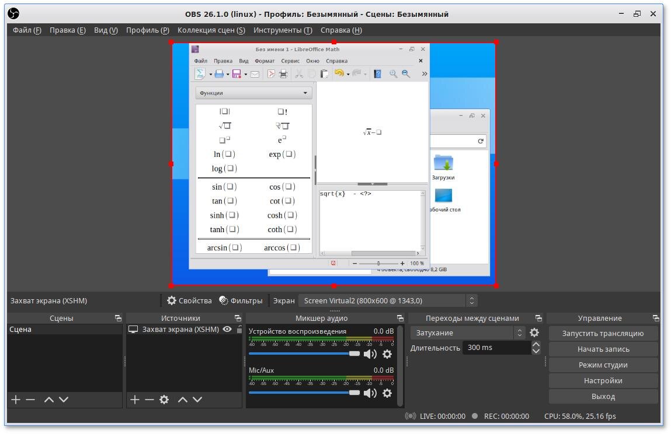Increase Длительность with up stepper arrow

(x=536, y=344)
